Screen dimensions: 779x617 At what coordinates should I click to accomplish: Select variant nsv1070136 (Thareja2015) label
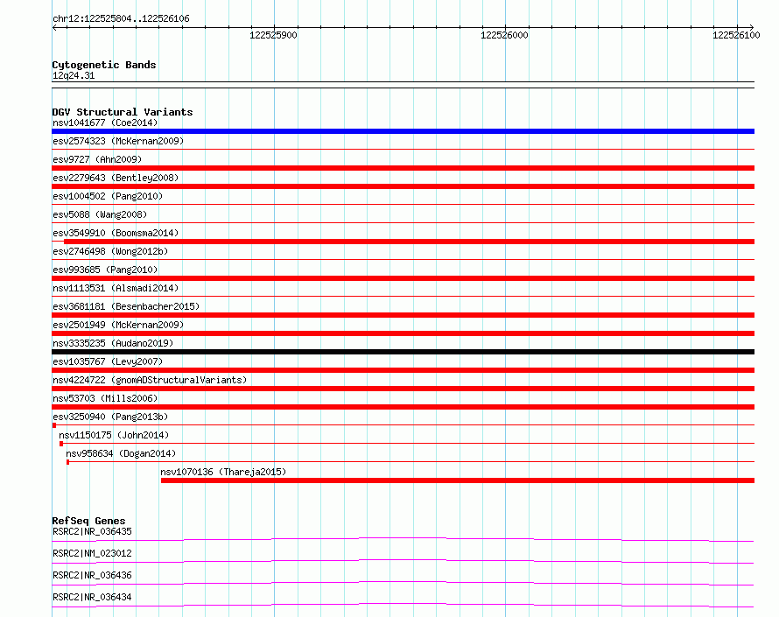[223, 472]
